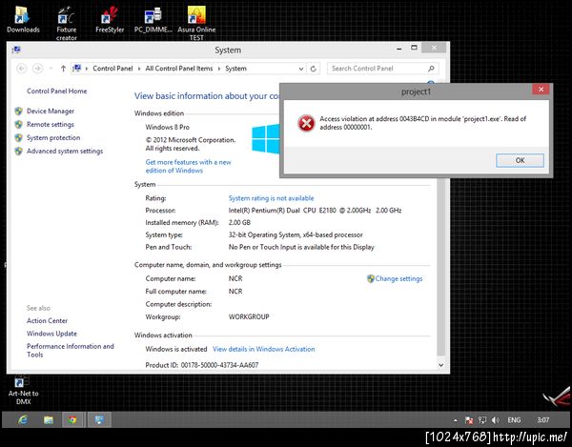Select the Control Panel breadcrumb
The height and width of the screenshot is (447, 572).
click(x=112, y=69)
